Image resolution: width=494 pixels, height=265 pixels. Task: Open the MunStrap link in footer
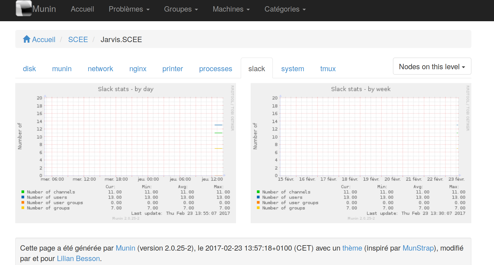[418, 248]
